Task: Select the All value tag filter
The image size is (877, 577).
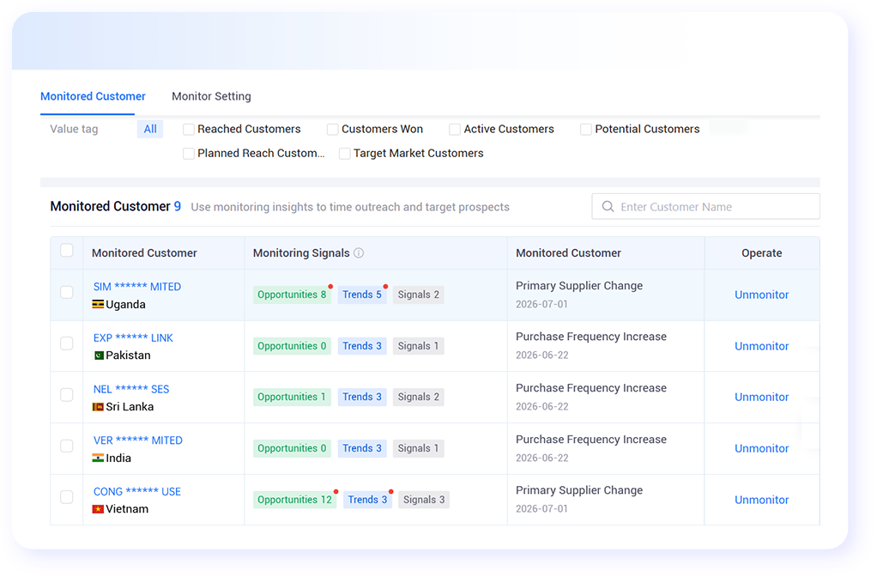Action: (x=150, y=130)
